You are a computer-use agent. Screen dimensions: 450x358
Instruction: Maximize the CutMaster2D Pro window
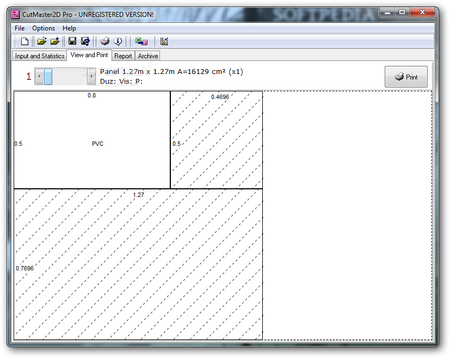click(402, 13)
